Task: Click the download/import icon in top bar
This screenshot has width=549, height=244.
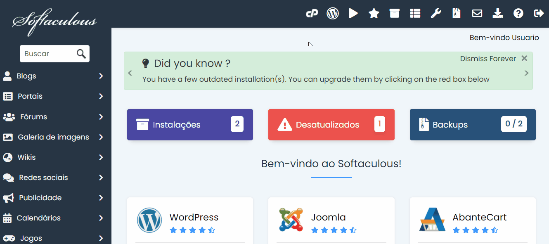Action: pyautogui.click(x=498, y=14)
